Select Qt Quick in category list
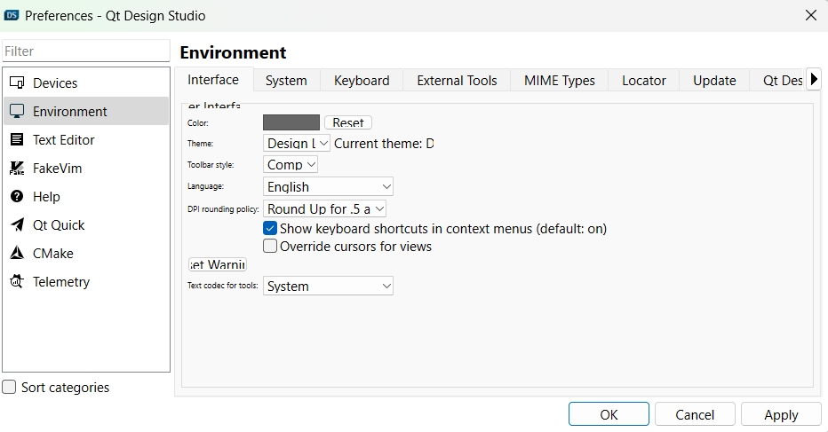The height and width of the screenshot is (432, 828). pyautogui.click(x=86, y=225)
